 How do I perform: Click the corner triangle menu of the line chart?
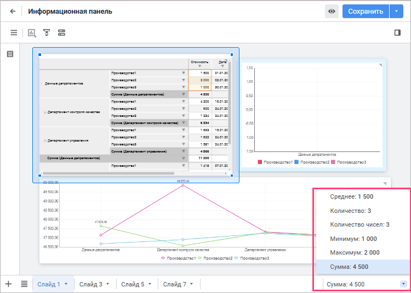[x=385, y=183]
